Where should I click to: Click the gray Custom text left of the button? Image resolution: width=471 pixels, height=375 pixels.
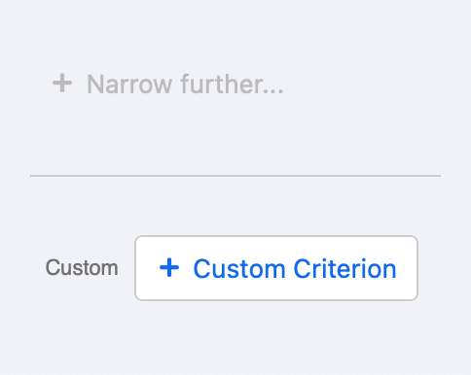(x=82, y=268)
